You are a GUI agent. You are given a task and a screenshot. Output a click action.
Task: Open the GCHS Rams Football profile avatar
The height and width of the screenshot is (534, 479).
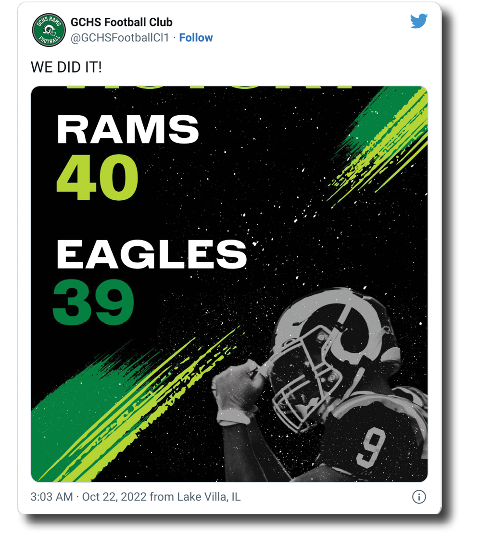point(49,30)
